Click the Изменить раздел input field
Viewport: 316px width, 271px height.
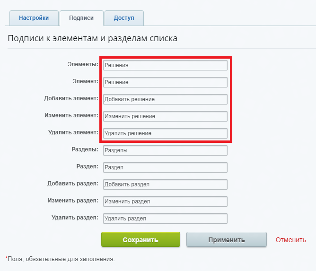pyautogui.click(x=165, y=201)
